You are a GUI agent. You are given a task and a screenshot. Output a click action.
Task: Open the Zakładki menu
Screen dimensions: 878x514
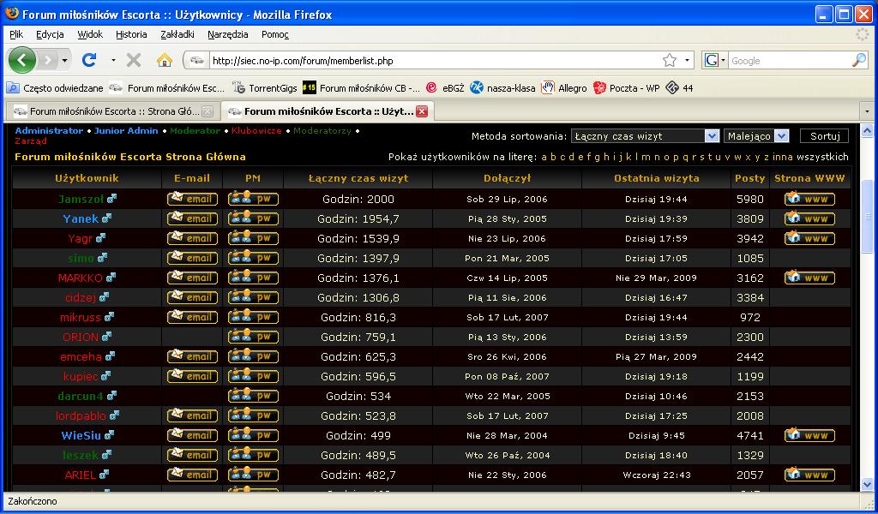pyautogui.click(x=177, y=34)
